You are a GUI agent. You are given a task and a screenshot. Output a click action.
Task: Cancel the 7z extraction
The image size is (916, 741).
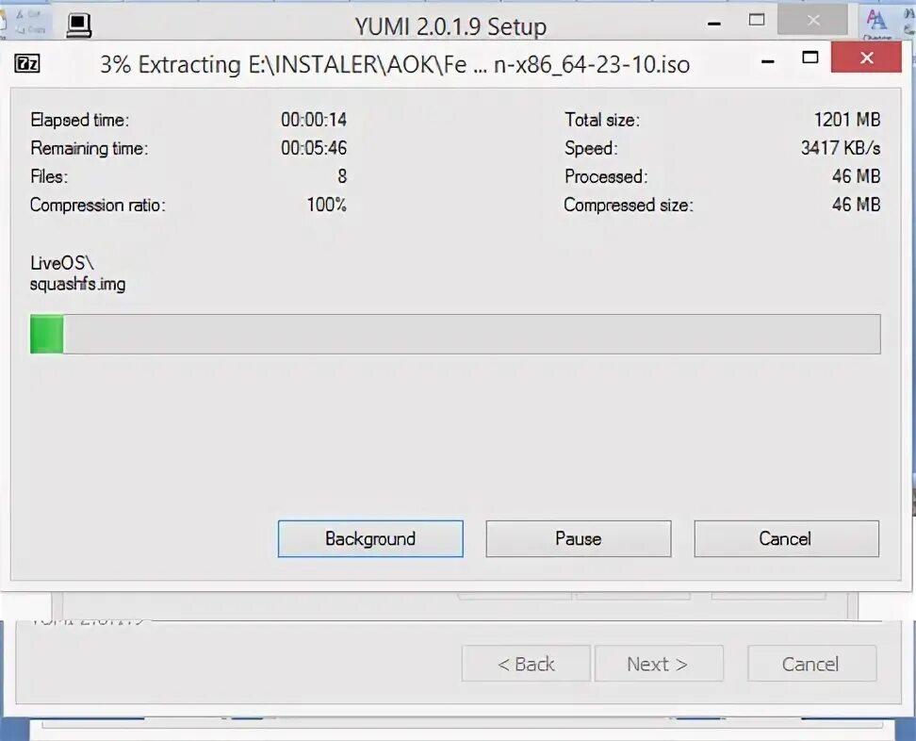[786, 539]
